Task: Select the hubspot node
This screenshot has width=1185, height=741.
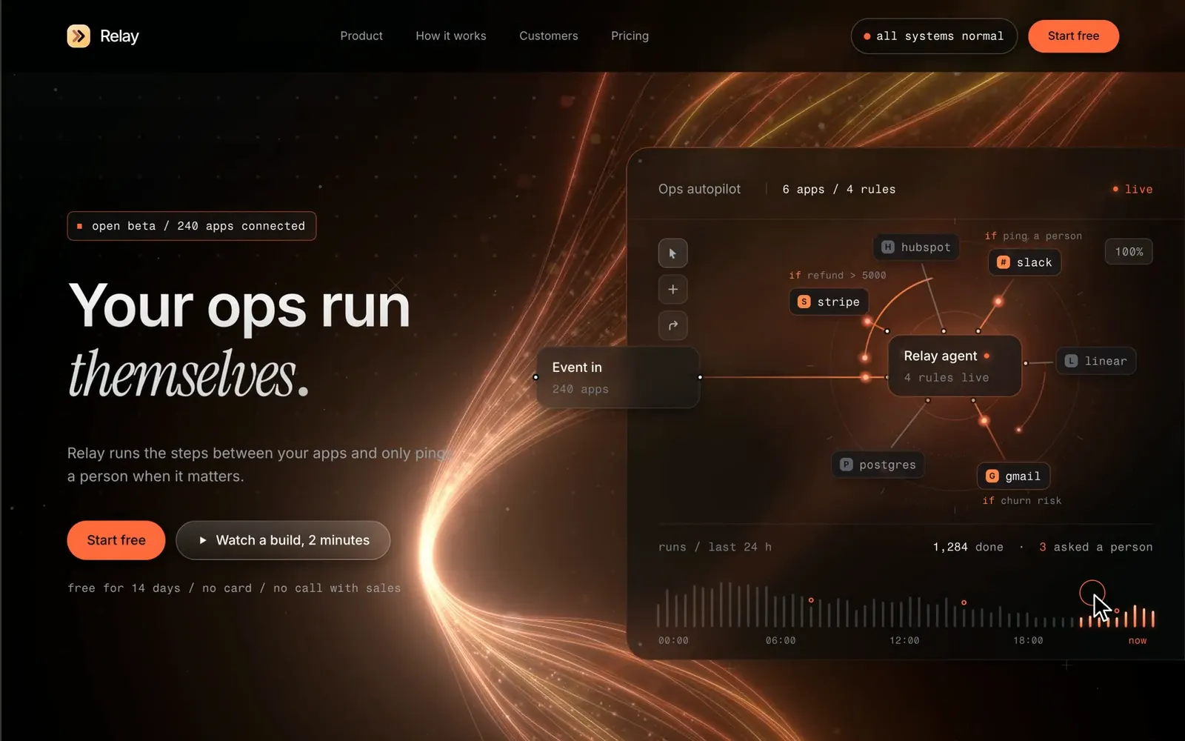Action: click(916, 247)
